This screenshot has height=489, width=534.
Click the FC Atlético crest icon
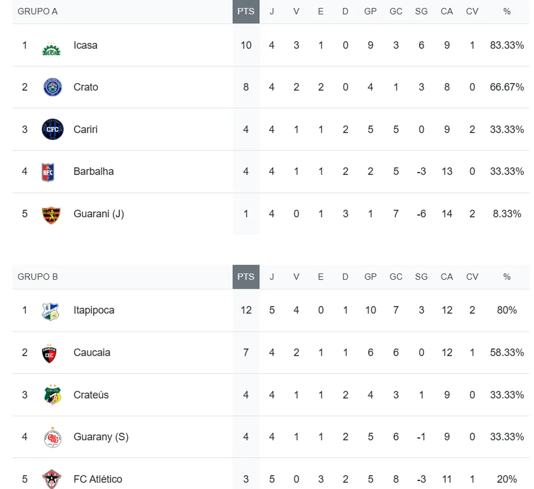52,479
